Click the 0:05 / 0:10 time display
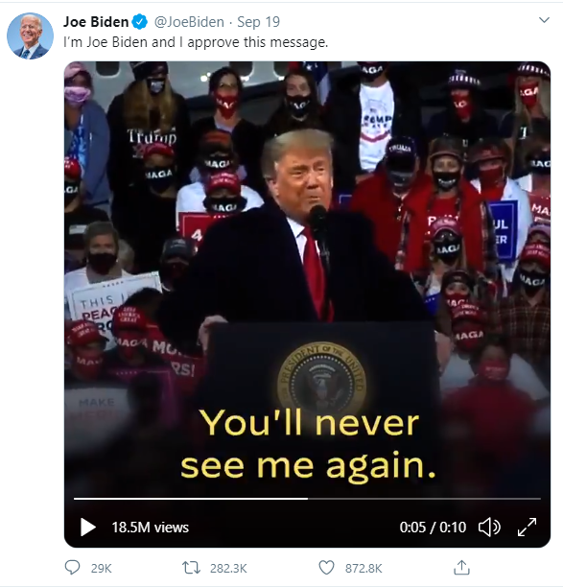Image resolution: width=563 pixels, height=587 pixels. pyautogui.click(x=433, y=528)
